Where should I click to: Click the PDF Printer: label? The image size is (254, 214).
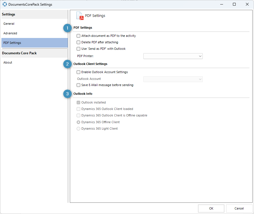pyautogui.click(x=85, y=56)
